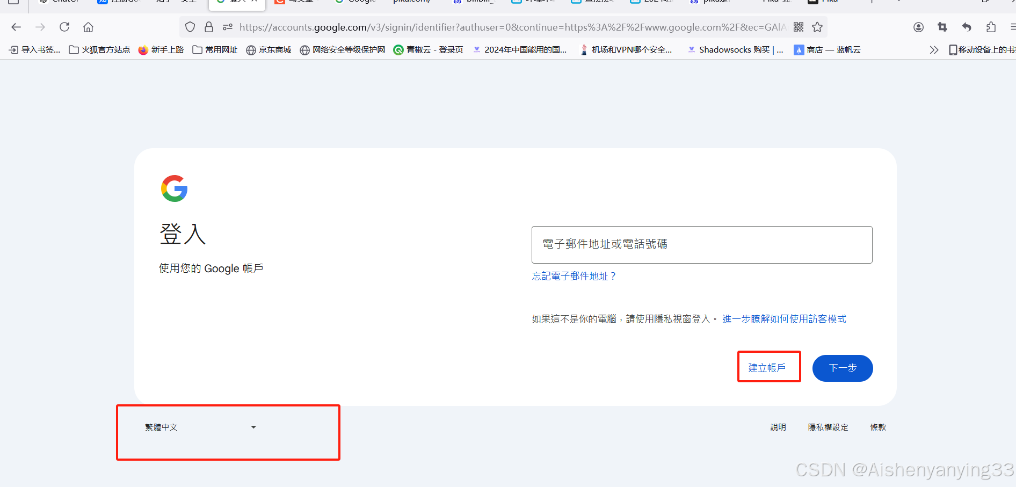Viewport: 1016px width, 487px height.
Task: Open site permissions icon in address bar
Action: (228, 27)
